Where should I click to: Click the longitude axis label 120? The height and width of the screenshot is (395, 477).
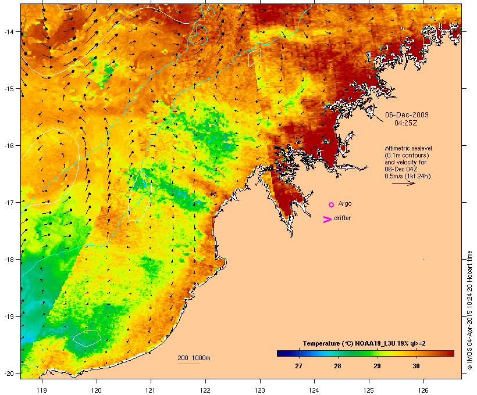(x=97, y=390)
